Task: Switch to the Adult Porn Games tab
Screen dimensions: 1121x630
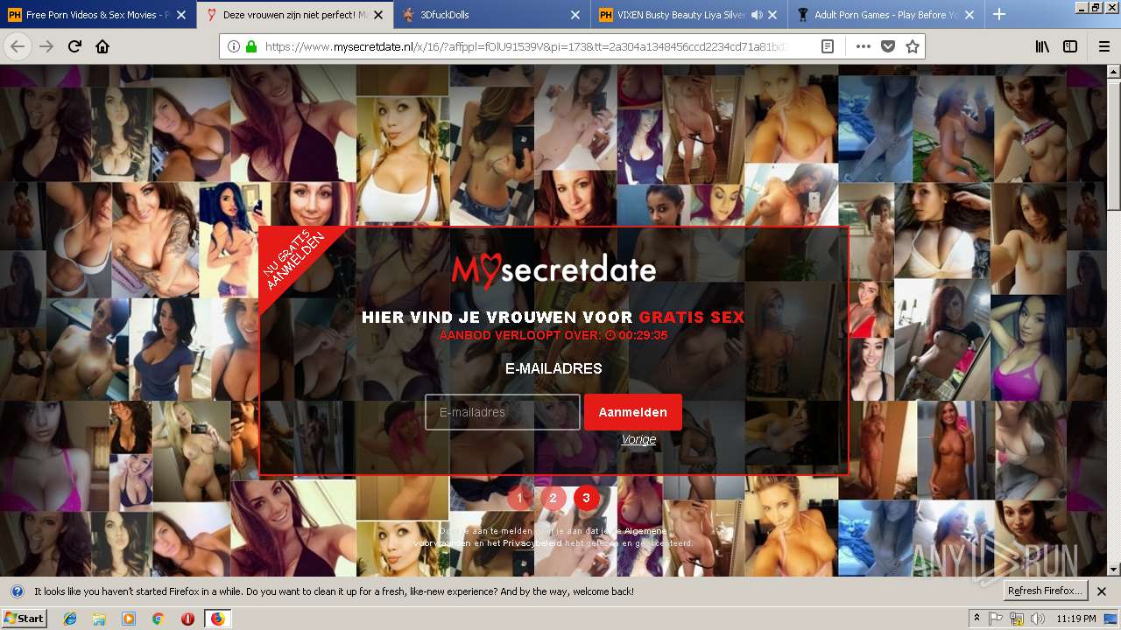Action: coord(887,15)
